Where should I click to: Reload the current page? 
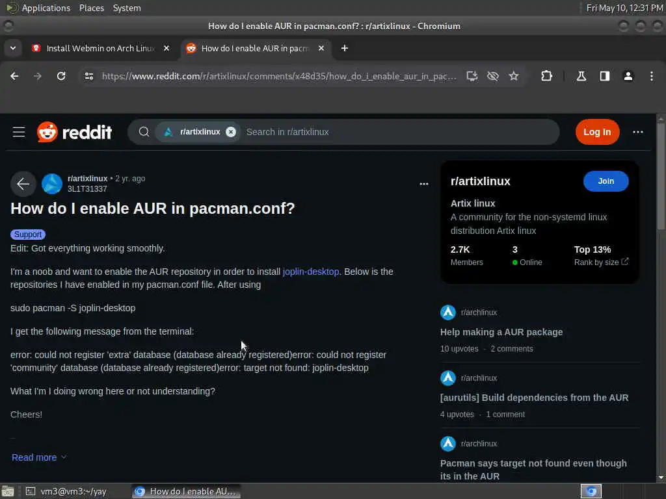click(61, 76)
